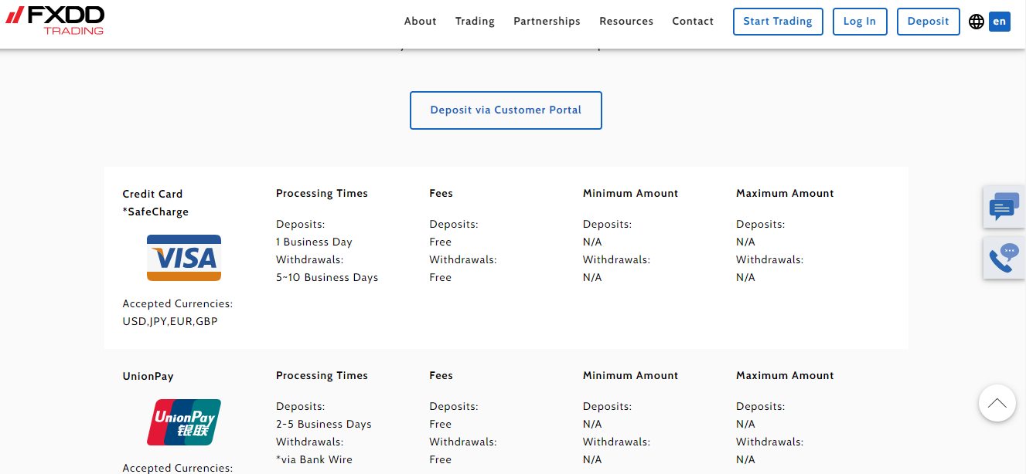Open the Partnerships menu

[547, 22]
